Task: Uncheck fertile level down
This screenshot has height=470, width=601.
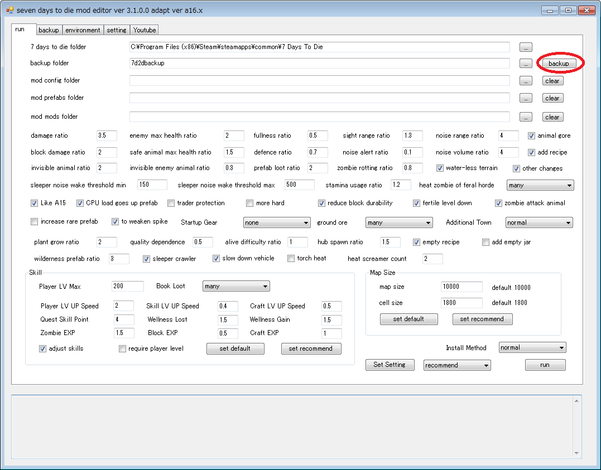Action: 417,203
